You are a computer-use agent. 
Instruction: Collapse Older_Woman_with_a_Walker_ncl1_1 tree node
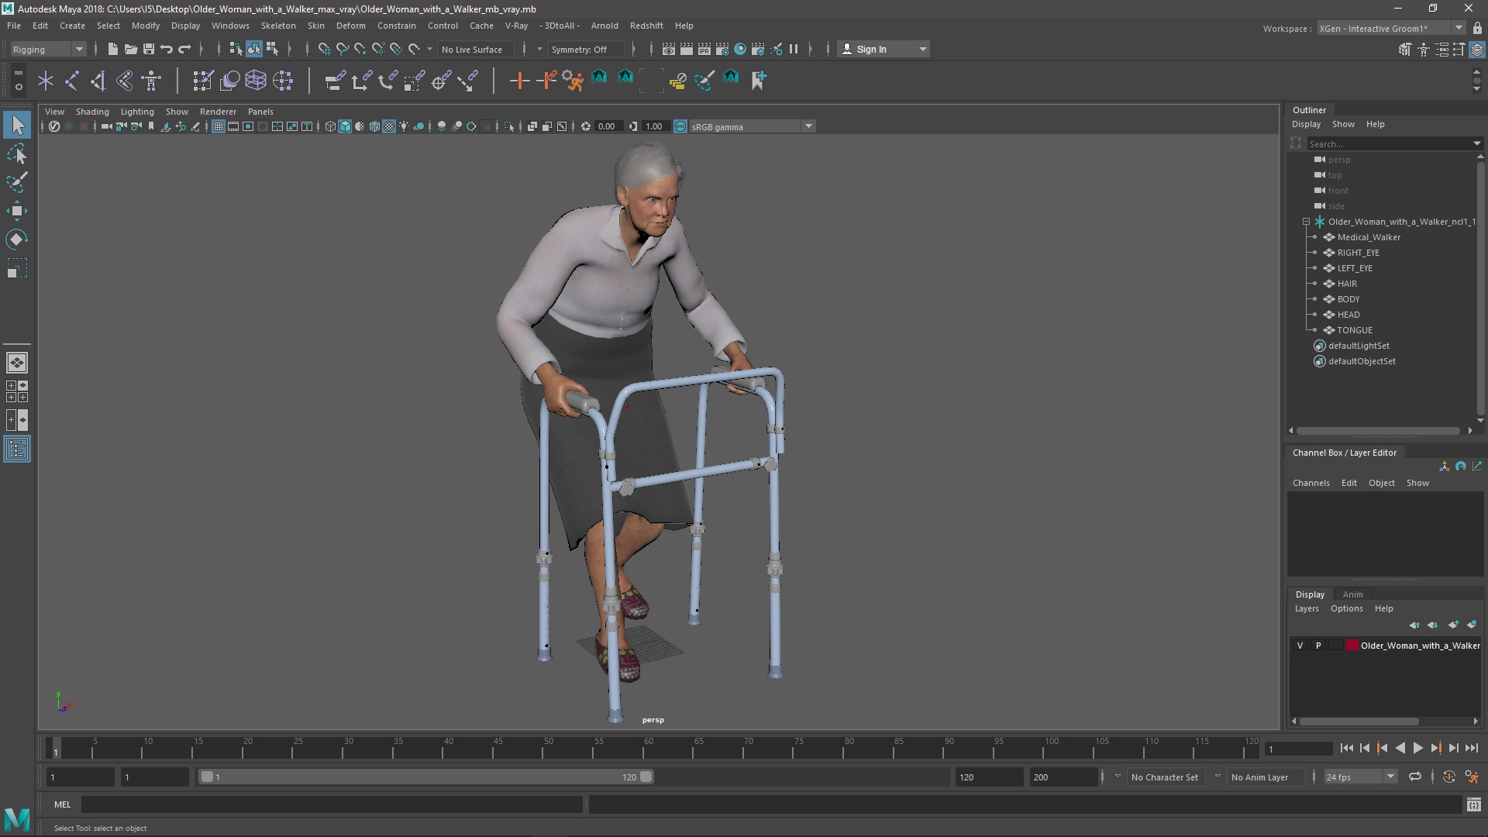[x=1306, y=222]
